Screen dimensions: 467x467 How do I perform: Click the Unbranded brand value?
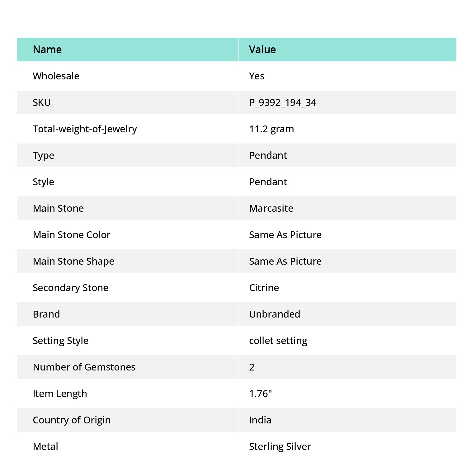tap(275, 314)
